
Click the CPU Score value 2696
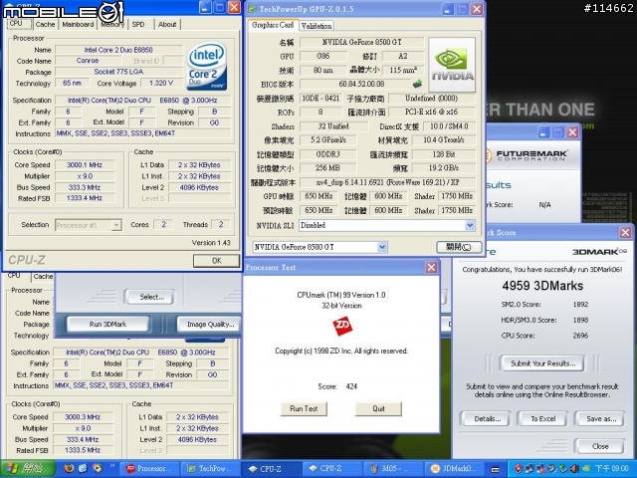coord(580,336)
